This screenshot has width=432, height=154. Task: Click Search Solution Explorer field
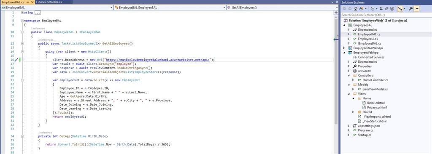(386, 15)
